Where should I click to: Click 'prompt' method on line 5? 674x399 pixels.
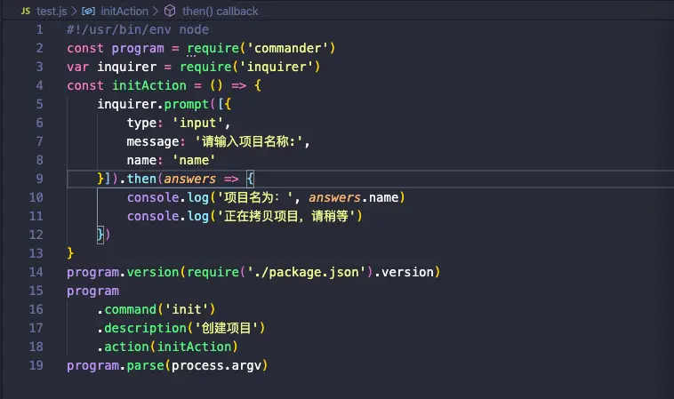[x=186, y=104]
